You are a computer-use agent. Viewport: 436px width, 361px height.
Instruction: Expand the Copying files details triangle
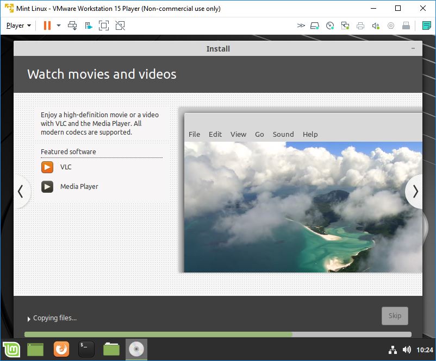[x=29, y=319]
